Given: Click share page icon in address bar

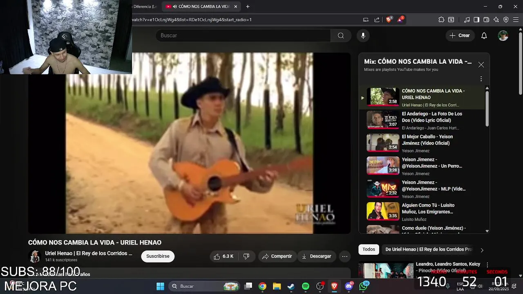Looking at the screenshot, I should coord(377,20).
